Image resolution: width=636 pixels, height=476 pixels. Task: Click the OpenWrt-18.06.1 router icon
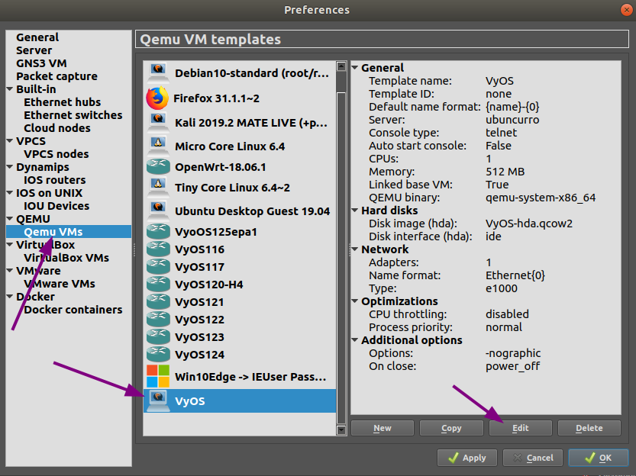pos(158,166)
